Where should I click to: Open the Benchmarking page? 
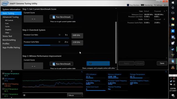(x=9, y=40)
